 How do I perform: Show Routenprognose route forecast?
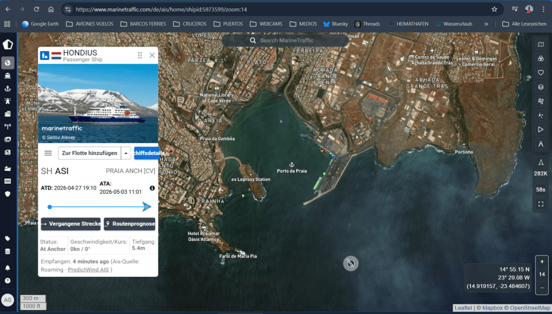pos(130,224)
